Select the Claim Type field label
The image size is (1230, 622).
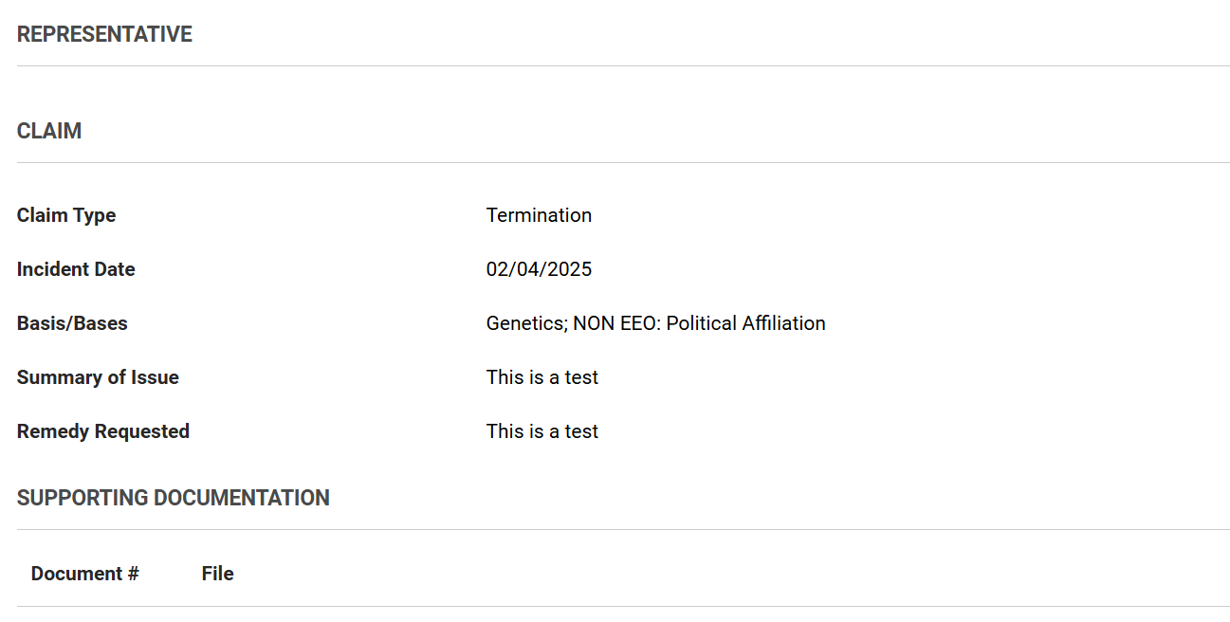(x=66, y=215)
